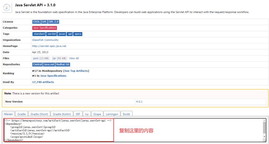Click the GPL 2.0 license badge
Image resolution: width=269 pixels, height=144 pixels.
point(53,22)
